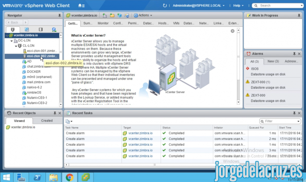Go Back in the Navigator history
Viewport: 306px width, 182px height.
tap(14, 22)
